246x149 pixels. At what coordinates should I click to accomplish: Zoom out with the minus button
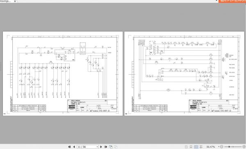point(221,147)
